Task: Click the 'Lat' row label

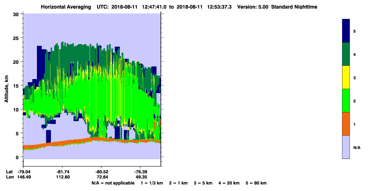Action: [x=9, y=172]
